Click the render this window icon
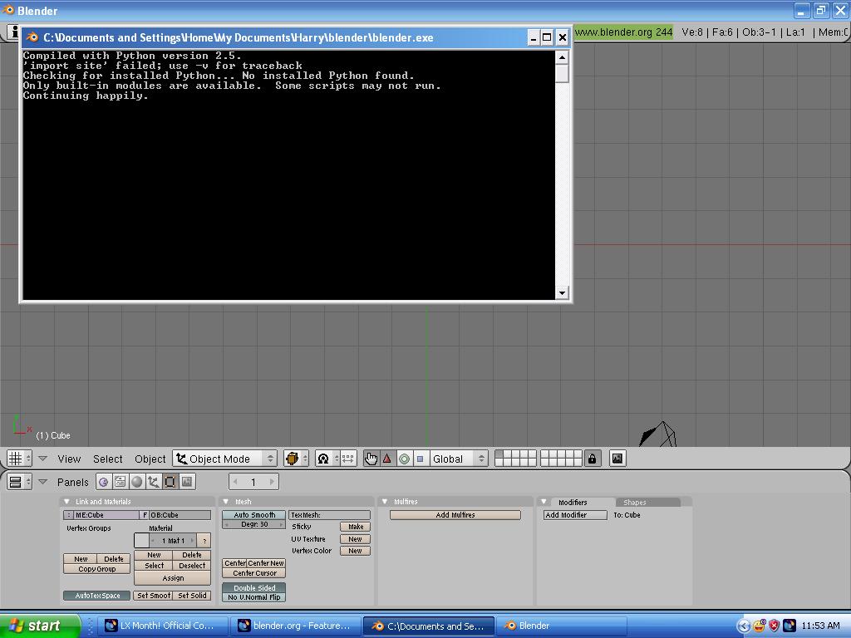This screenshot has width=851, height=638. [x=617, y=459]
